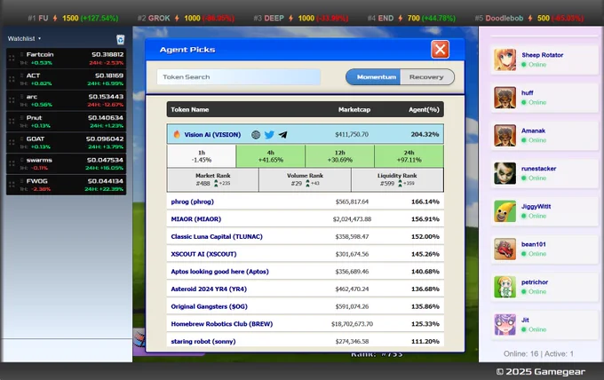Click into the Token Search field
Screen dimensions: 604x380
point(239,77)
